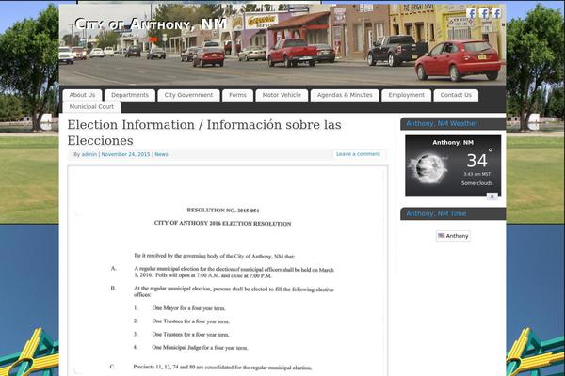Click the November 24, 2015 date link

(x=125, y=154)
